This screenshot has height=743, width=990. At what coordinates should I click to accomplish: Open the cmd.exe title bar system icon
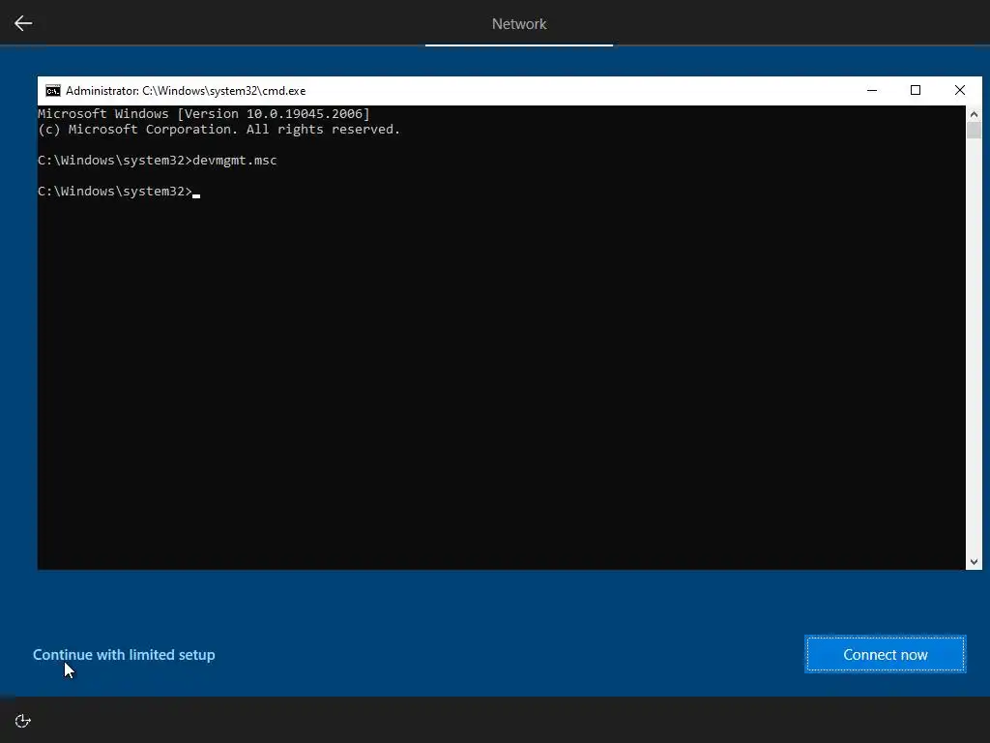(53, 91)
